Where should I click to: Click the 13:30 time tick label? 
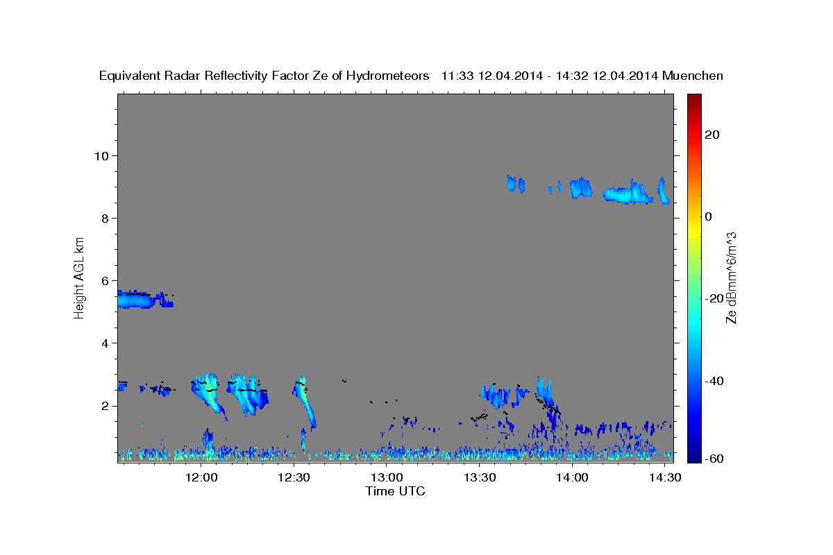click(x=479, y=478)
